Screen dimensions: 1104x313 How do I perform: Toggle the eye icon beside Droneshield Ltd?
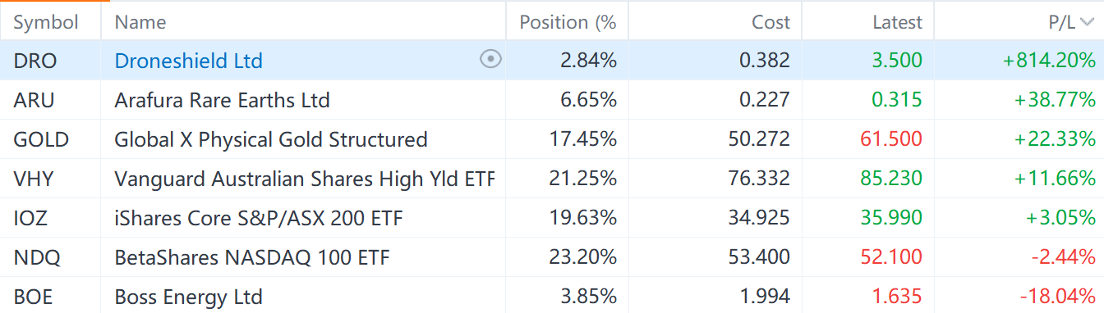coord(490,59)
